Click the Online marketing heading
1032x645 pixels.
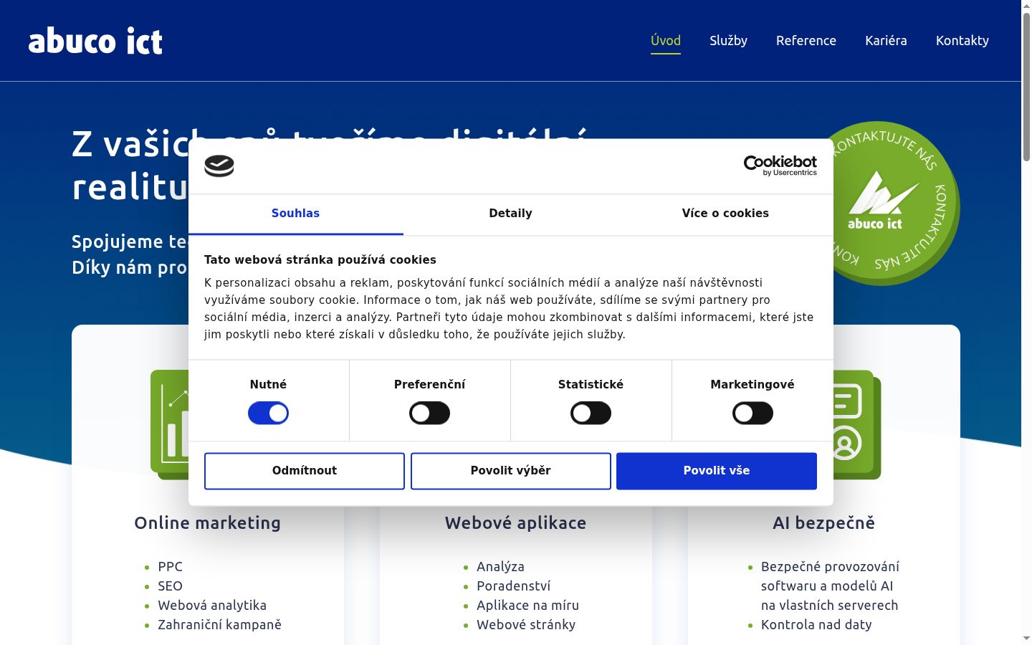[208, 523]
